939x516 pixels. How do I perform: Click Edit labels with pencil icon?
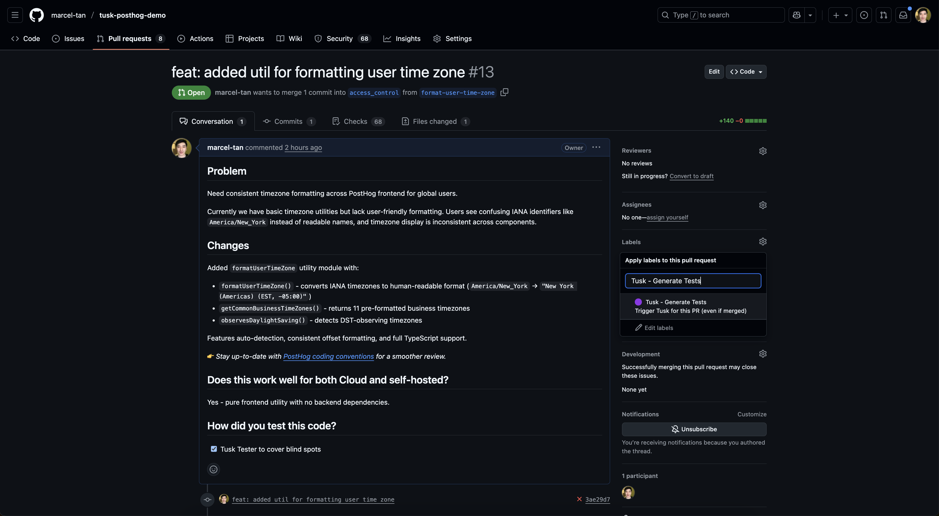[x=693, y=328]
